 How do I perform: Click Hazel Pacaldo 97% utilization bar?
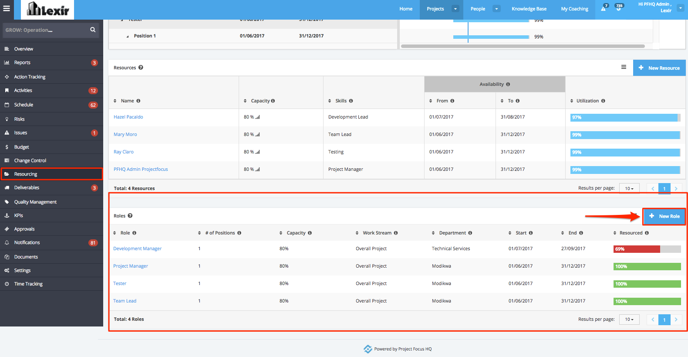click(625, 117)
